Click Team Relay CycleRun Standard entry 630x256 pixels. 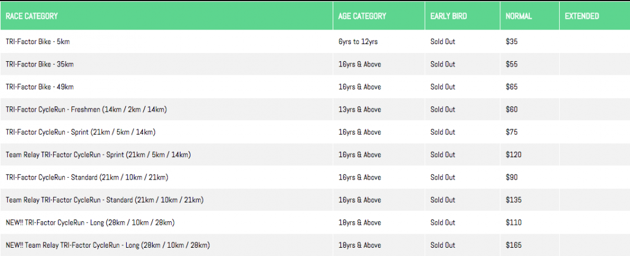point(104,200)
